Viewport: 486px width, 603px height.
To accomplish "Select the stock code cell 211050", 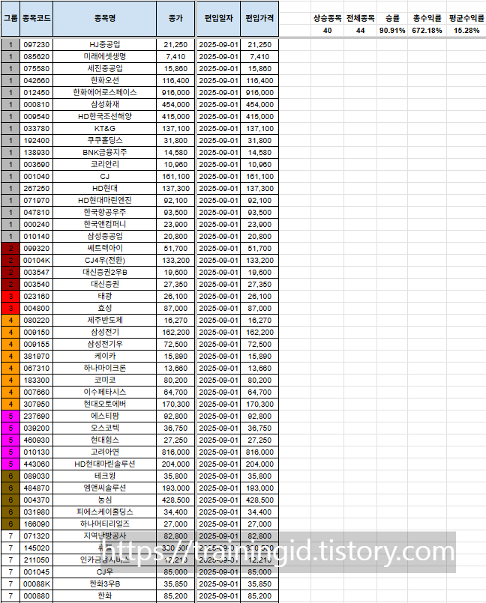I will [x=36, y=560].
